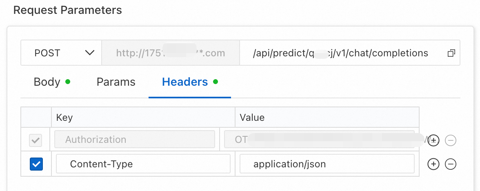Click the copy icon beside the request path
Screen dimensions: 480x191
coord(451,53)
